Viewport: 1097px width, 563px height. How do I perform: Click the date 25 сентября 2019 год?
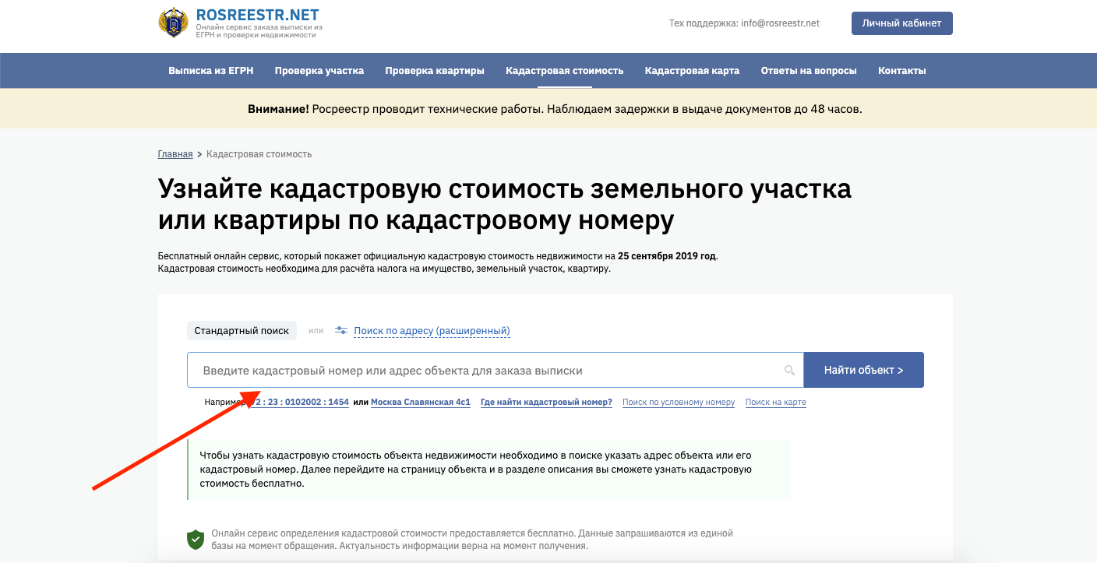coord(667,256)
